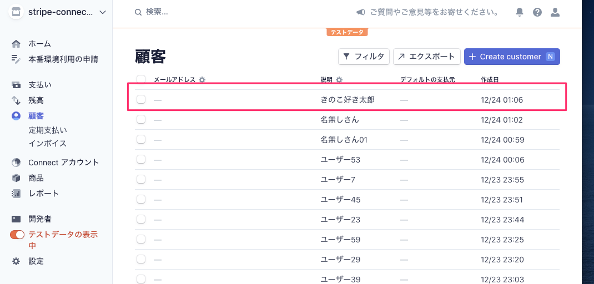
Task: Click date 12/24 01:02 cell
Action: point(501,120)
